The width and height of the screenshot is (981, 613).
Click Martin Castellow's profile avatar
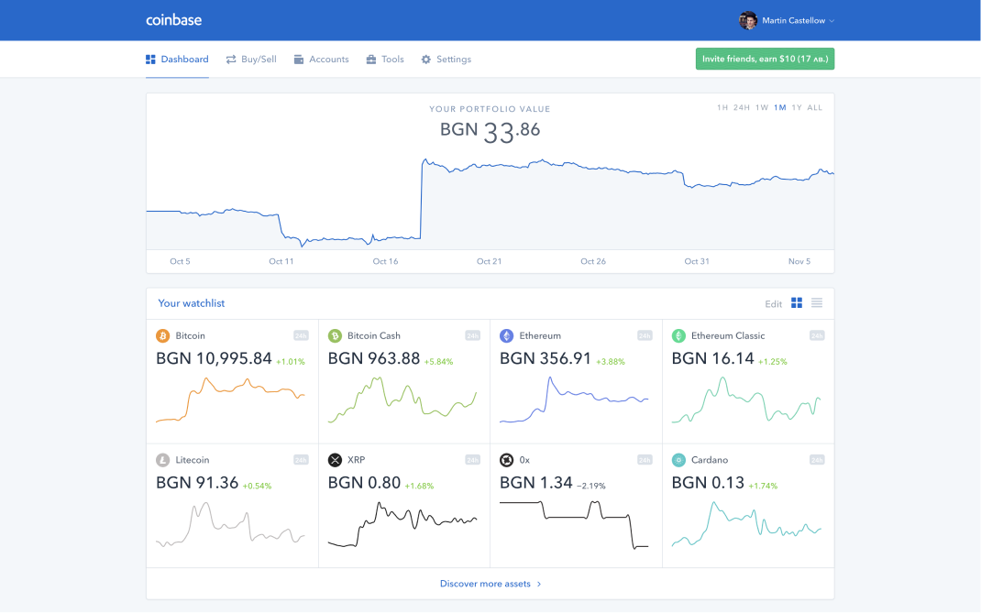tap(747, 21)
